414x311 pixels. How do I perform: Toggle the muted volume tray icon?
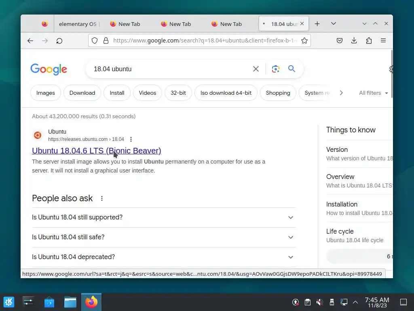[x=320, y=302]
